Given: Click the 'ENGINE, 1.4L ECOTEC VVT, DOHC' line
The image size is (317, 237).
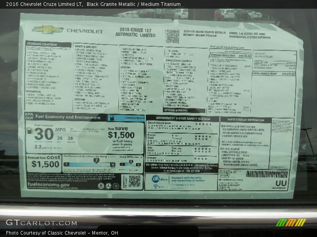Looking at the screenshot, I should click(247, 34).
